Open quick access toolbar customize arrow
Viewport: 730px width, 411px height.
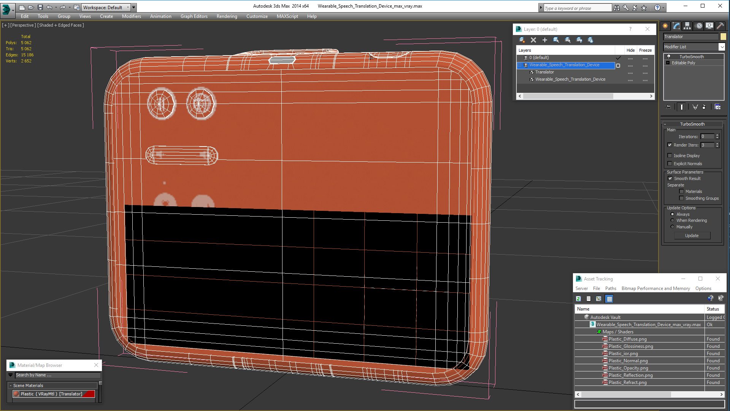pyautogui.click(x=133, y=7)
